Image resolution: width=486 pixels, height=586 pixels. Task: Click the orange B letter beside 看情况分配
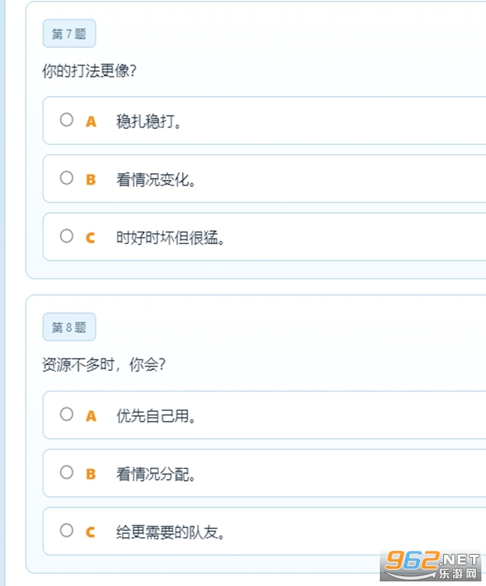pyautogui.click(x=91, y=474)
